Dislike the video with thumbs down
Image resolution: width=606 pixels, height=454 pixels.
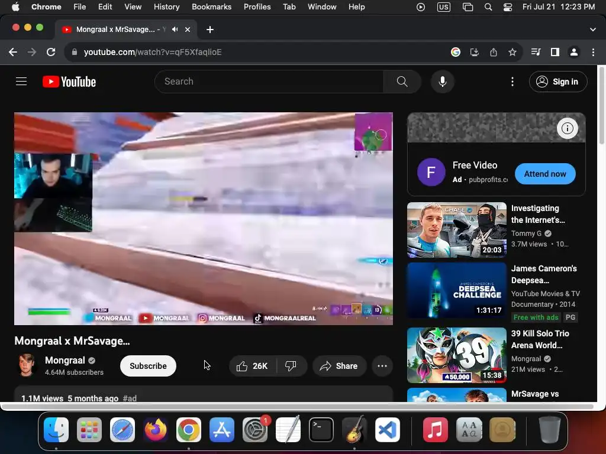tap(291, 366)
